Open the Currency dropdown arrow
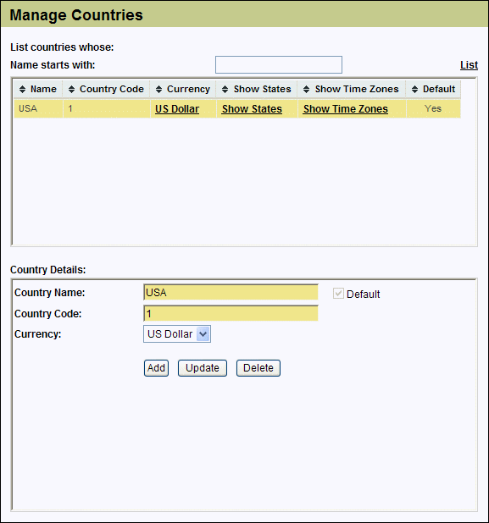The width and height of the screenshot is (489, 523). point(203,334)
